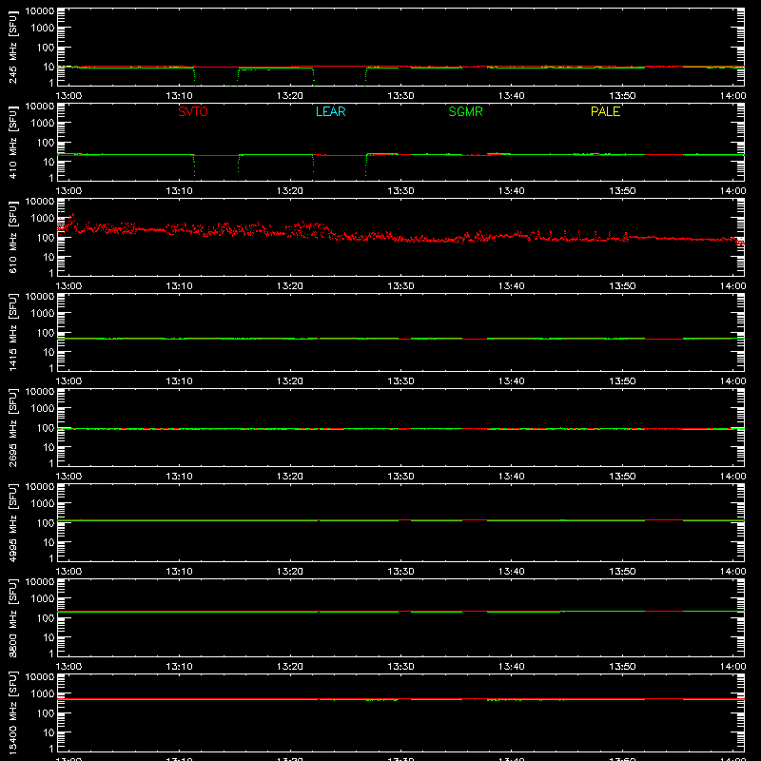Click the 13:30 tick under the 8800 MHz plot
Viewport: 761px width, 761px height.
click(400, 667)
